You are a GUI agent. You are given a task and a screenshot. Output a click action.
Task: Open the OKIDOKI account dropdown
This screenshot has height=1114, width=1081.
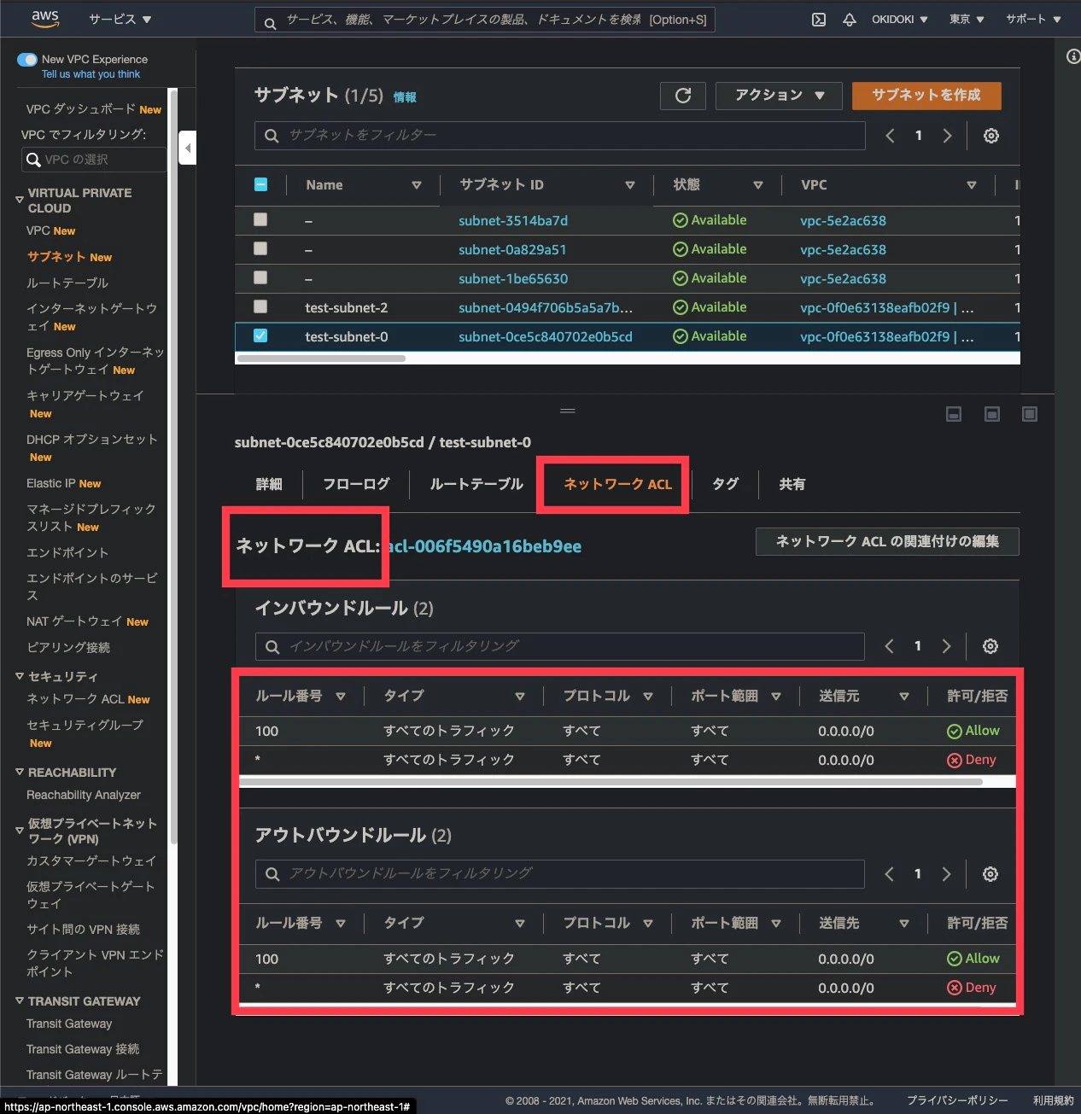point(899,20)
